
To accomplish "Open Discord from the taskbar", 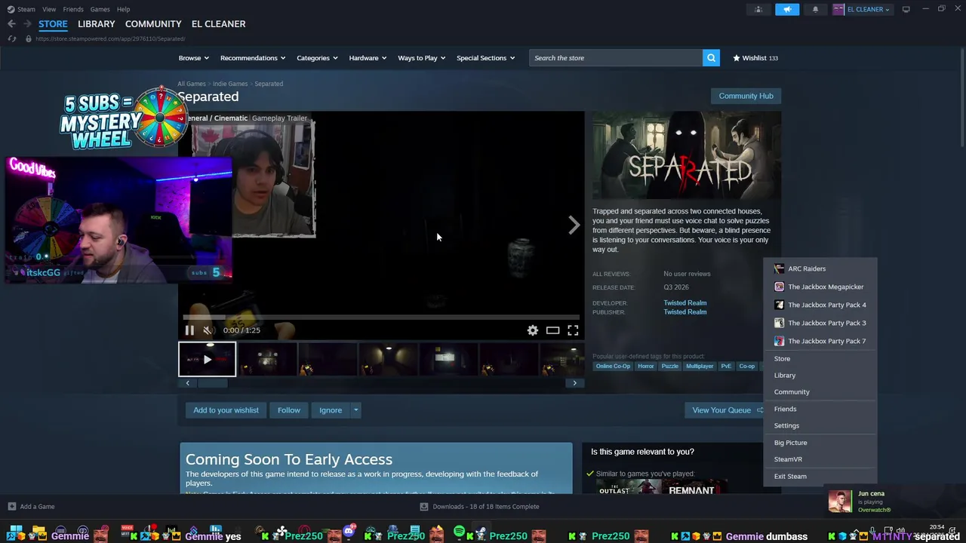I will 349,532.
